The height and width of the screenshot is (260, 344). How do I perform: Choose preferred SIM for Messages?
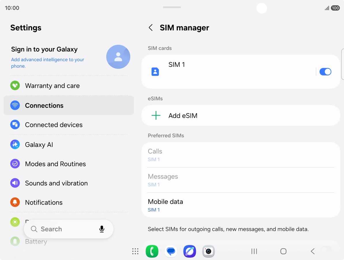(x=241, y=180)
